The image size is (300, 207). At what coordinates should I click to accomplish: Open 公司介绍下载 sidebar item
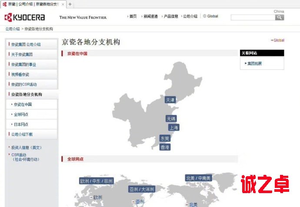(x=32, y=135)
